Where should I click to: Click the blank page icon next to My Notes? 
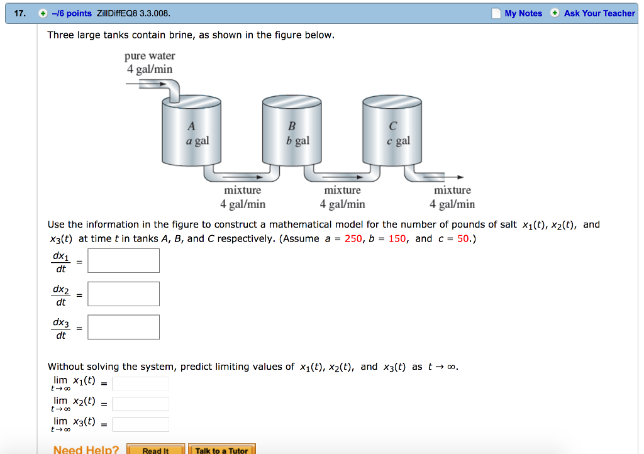point(494,13)
